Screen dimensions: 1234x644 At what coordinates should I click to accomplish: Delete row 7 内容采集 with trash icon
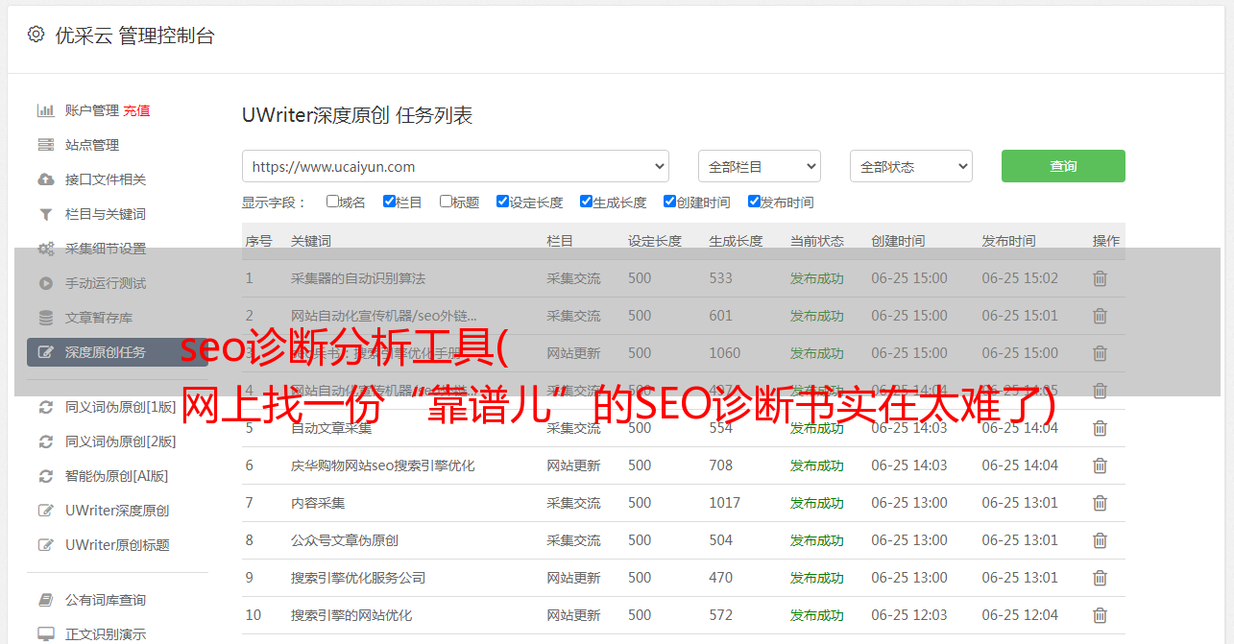click(x=1101, y=503)
